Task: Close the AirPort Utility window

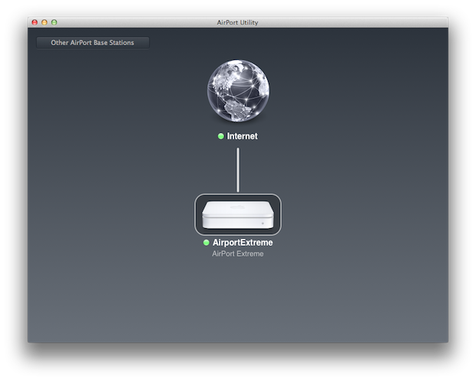Action: 35,22
